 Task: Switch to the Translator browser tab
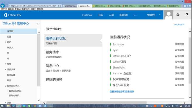click(70, 6)
